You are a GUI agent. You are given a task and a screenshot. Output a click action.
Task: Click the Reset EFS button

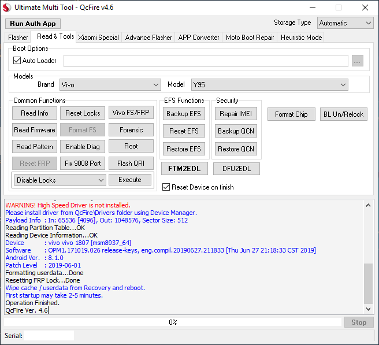[184, 131]
